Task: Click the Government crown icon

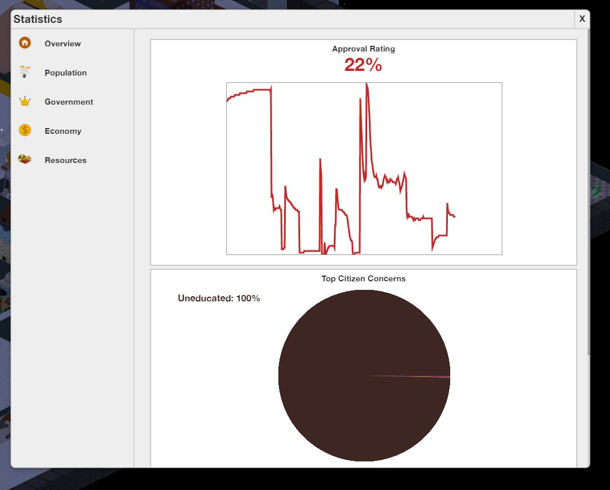Action: tap(25, 101)
